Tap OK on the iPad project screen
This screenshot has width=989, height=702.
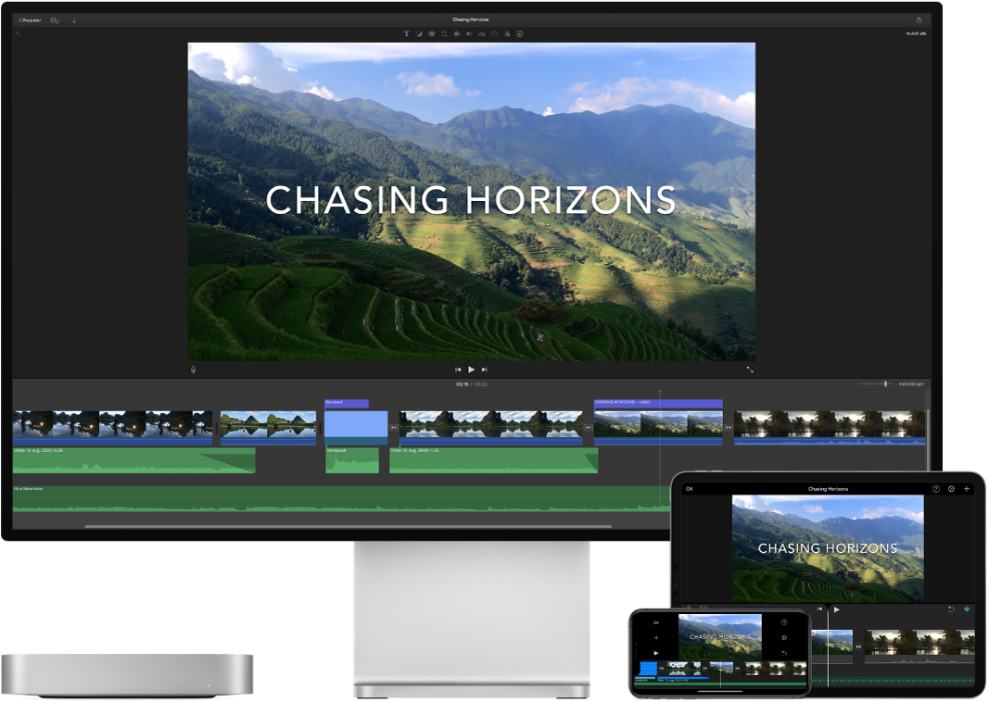coord(689,489)
